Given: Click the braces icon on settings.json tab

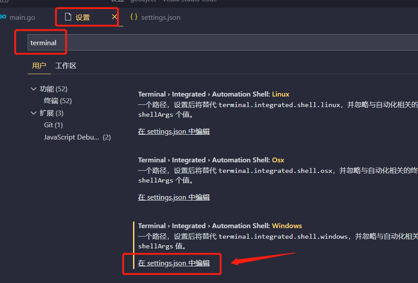Looking at the screenshot, I should [x=134, y=17].
